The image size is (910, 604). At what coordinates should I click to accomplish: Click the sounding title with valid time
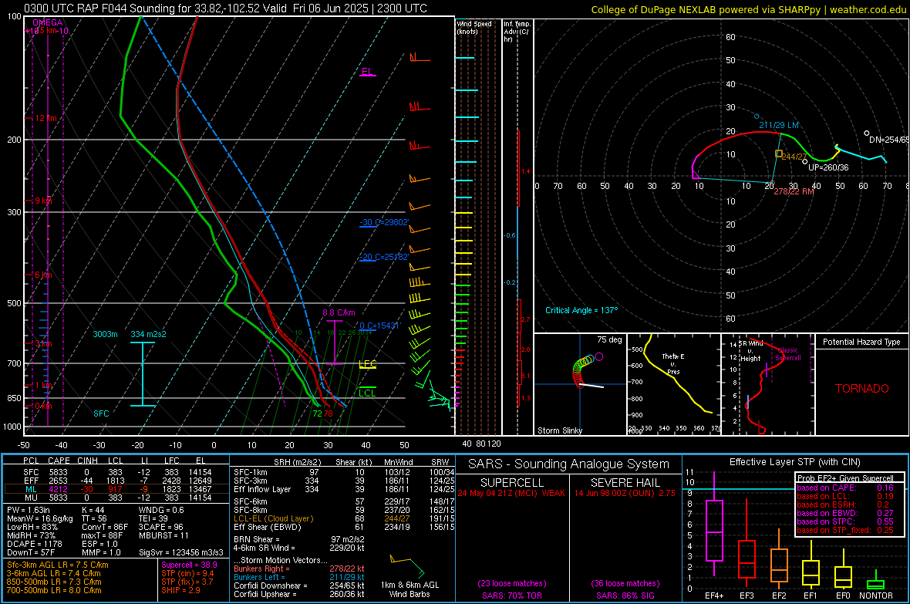coord(225,8)
